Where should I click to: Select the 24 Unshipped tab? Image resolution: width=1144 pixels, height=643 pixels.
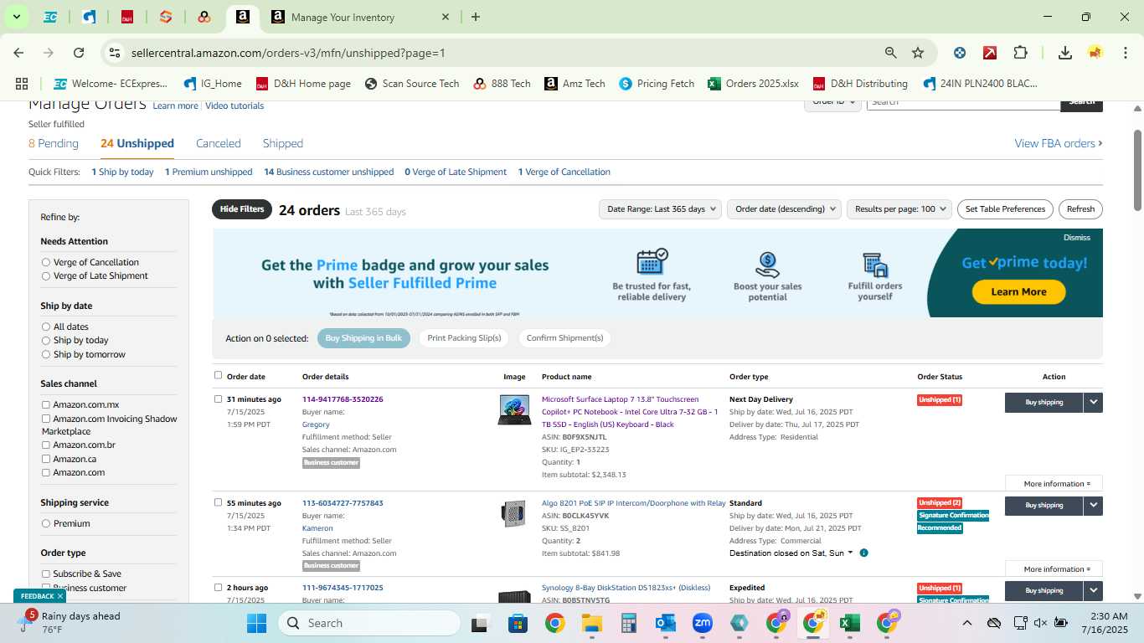coord(137,143)
